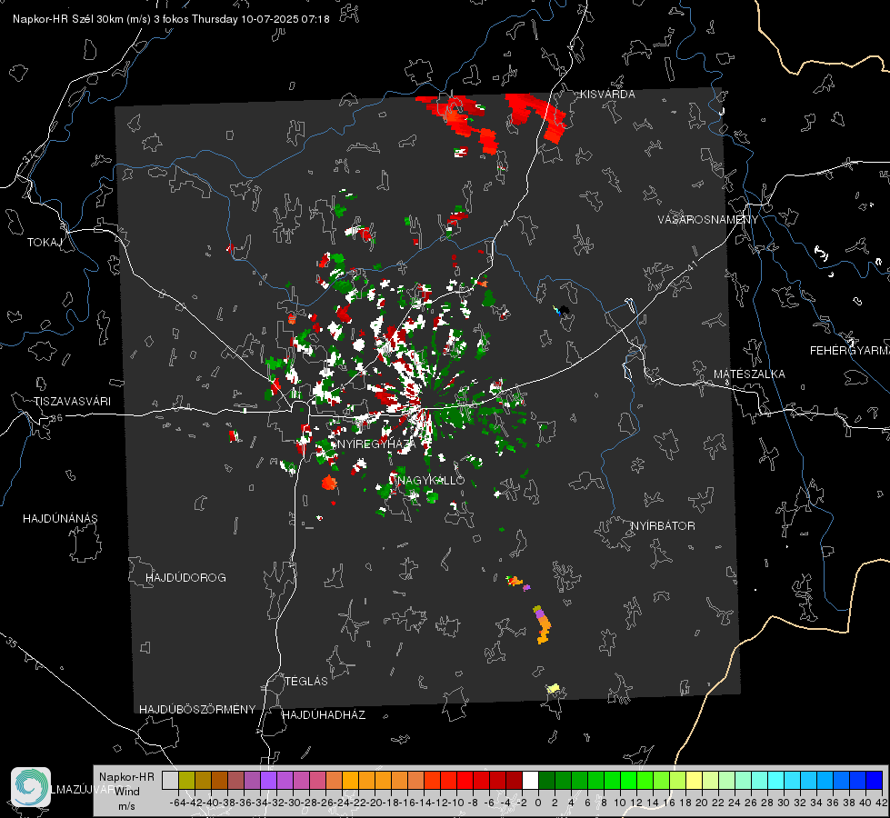This screenshot has height=818, width=890.
Task: Click the small yellow echo near bottom edge
Action: [553, 688]
